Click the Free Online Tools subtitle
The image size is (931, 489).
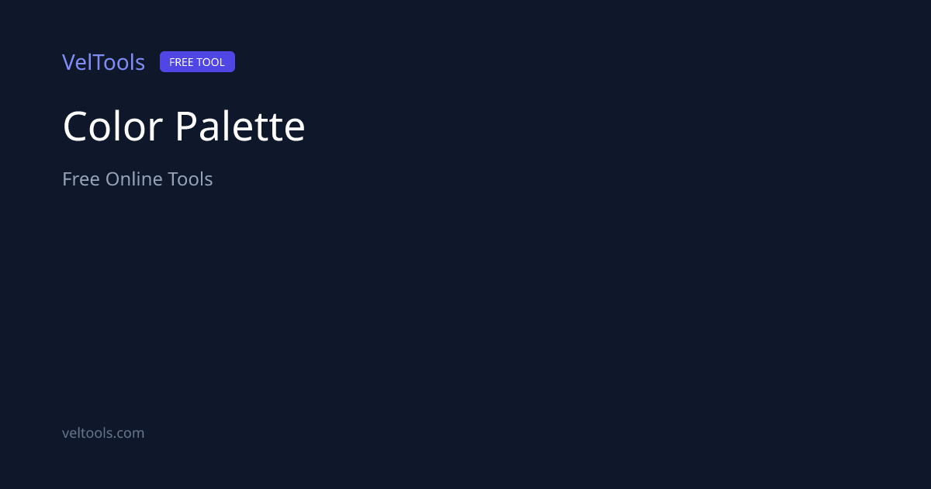pyautogui.click(x=137, y=179)
